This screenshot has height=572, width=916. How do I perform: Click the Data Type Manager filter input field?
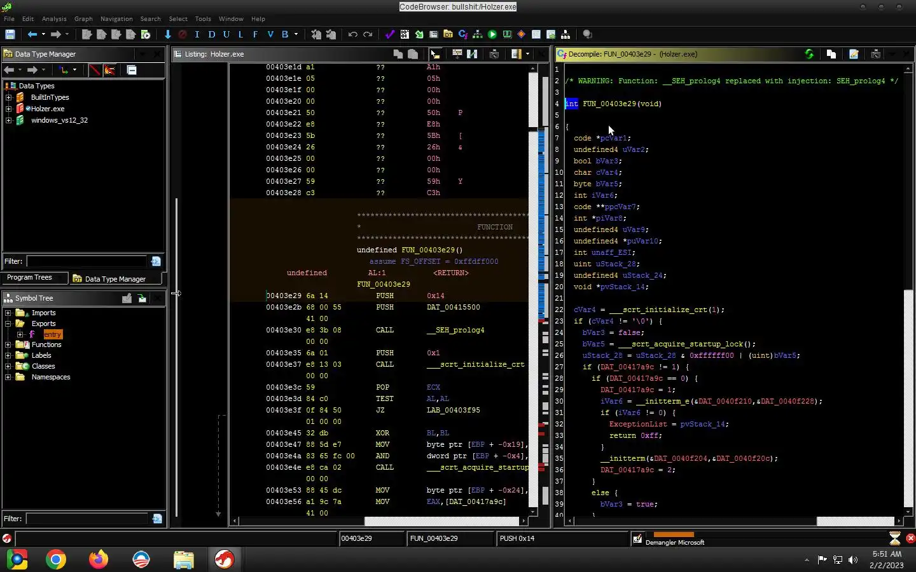pos(87,261)
